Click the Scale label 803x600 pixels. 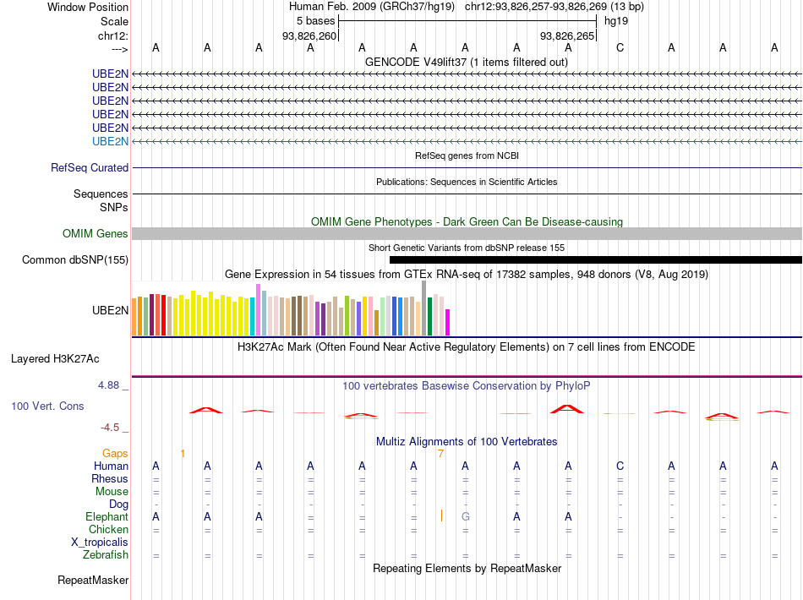click(x=114, y=21)
